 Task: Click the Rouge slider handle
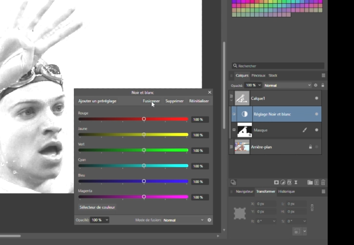pyautogui.click(x=144, y=119)
